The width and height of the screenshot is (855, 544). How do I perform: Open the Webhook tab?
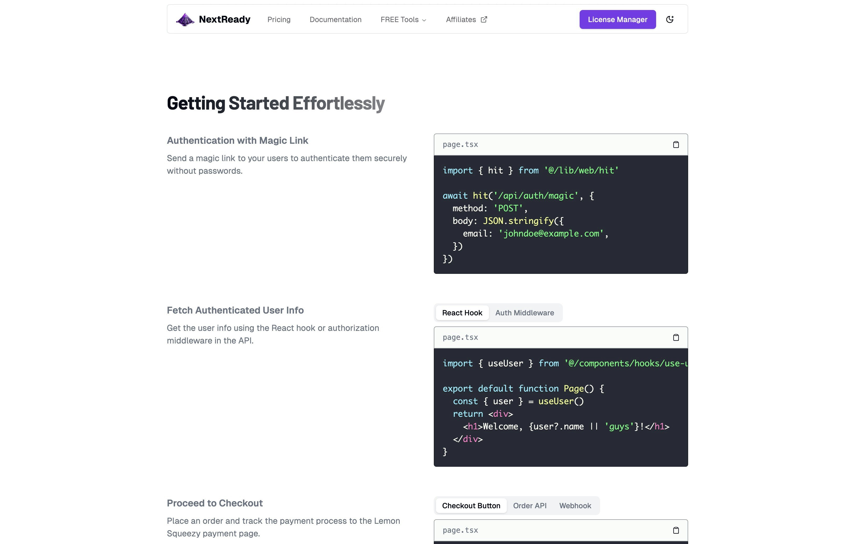[x=575, y=506]
